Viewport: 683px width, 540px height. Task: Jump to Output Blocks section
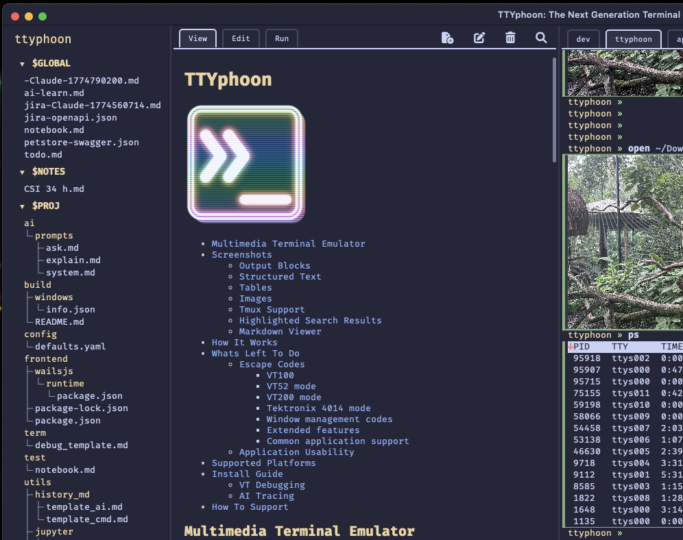pos(275,265)
